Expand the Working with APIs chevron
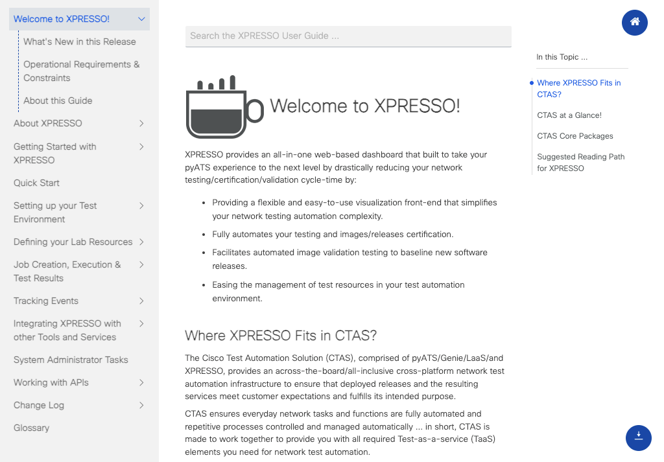Image resolution: width=664 pixels, height=462 pixels. pyautogui.click(x=141, y=383)
